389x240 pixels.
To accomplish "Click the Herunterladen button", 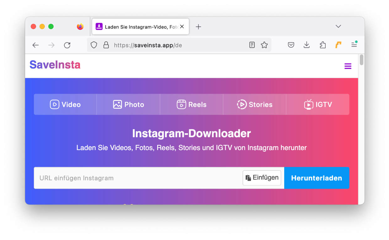I will click(317, 178).
